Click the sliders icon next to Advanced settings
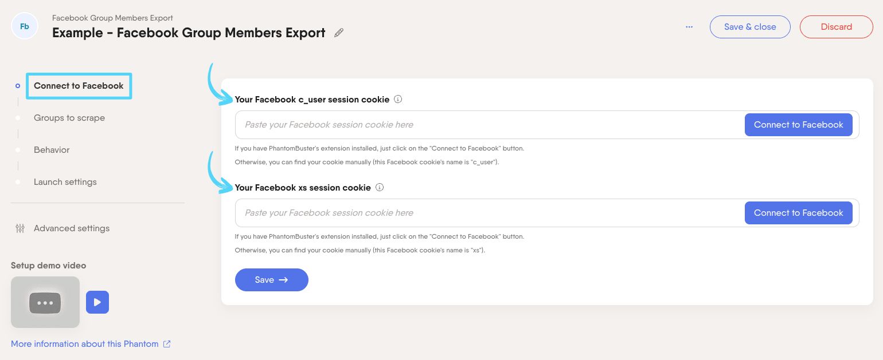 coord(20,228)
